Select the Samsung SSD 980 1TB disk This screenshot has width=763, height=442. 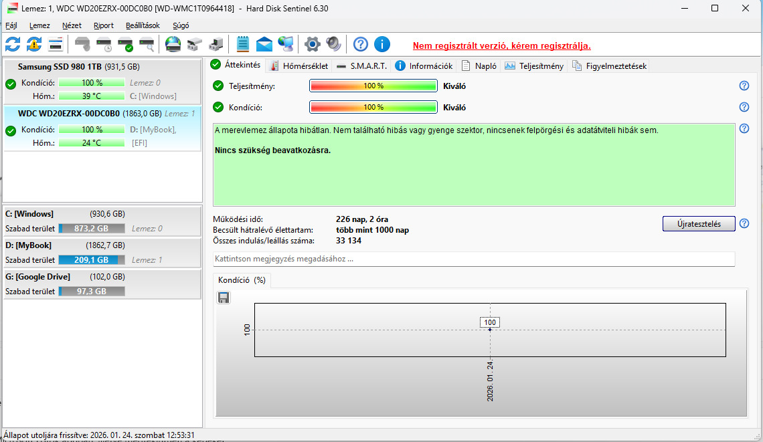coord(102,81)
